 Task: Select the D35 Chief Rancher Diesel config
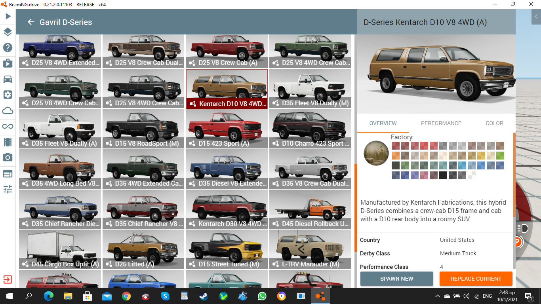(x=59, y=209)
